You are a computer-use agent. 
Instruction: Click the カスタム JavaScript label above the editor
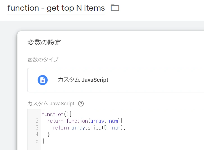click(x=51, y=104)
